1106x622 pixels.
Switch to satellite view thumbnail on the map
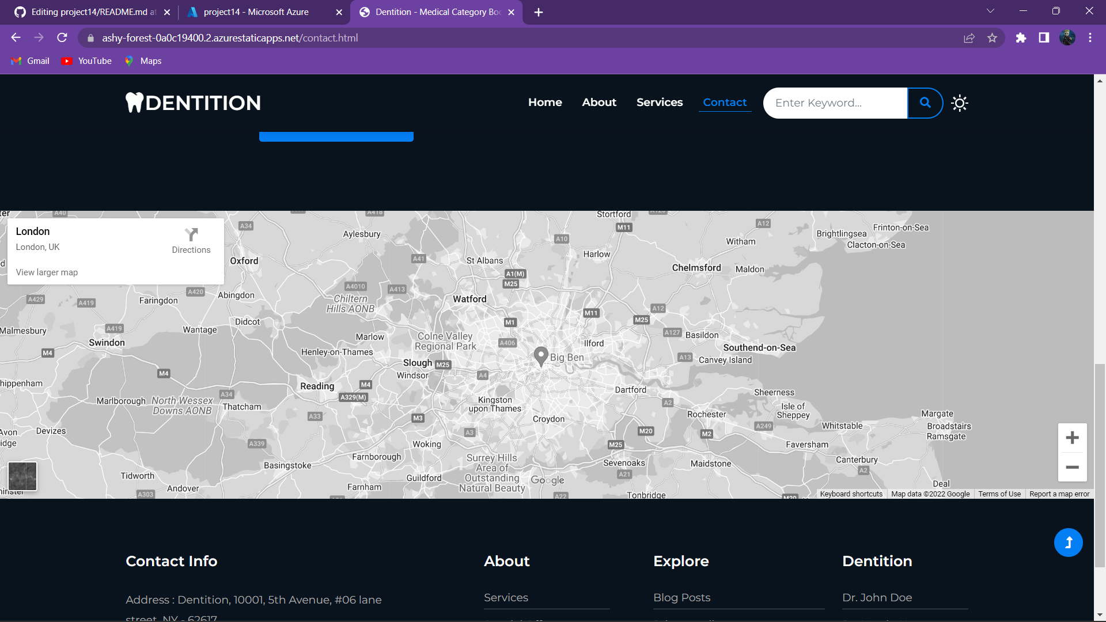point(22,476)
